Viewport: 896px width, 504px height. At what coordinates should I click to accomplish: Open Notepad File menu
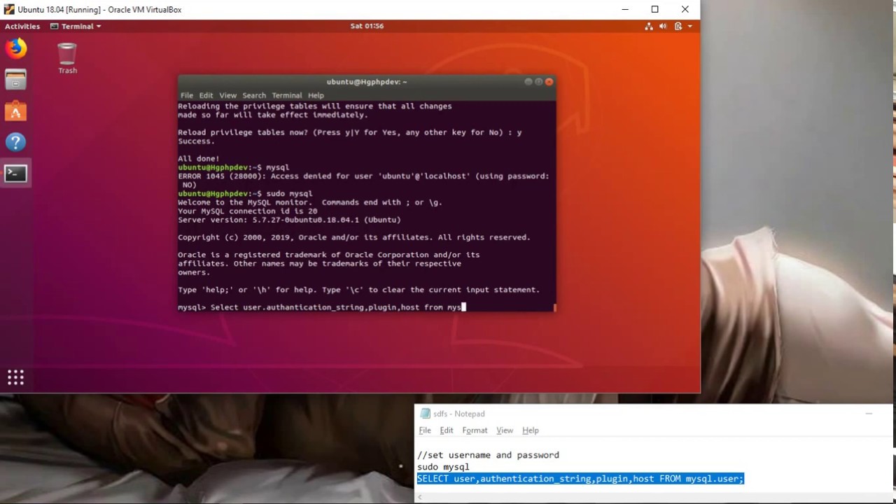[x=425, y=430]
